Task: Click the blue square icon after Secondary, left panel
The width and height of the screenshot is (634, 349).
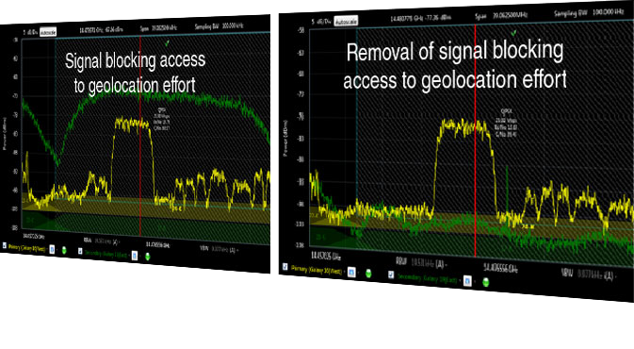Action: pyautogui.click(x=135, y=255)
